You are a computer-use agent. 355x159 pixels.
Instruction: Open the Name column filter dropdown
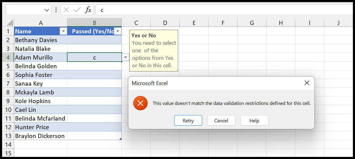[63, 31]
